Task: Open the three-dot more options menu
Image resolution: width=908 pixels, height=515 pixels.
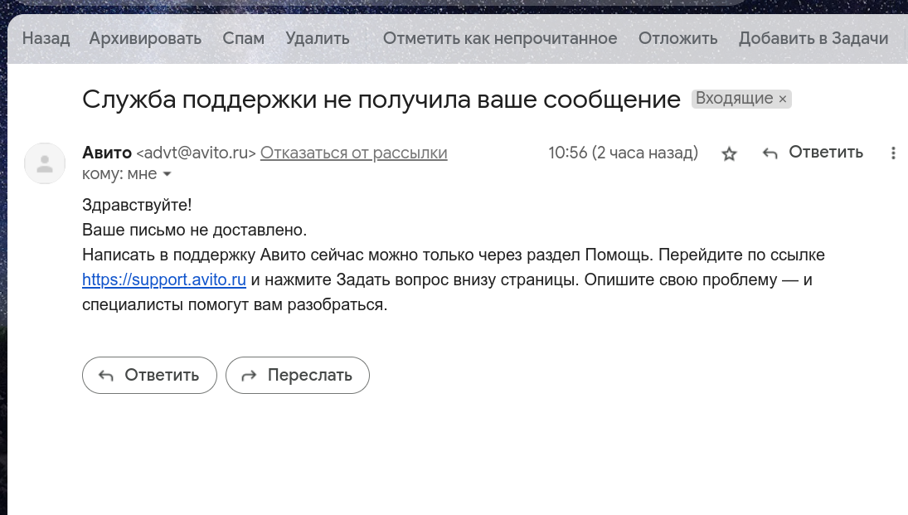Action: pyautogui.click(x=893, y=153)
